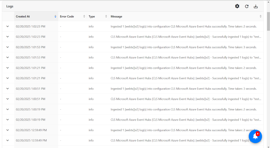The image size is (270, 148).
Task: Select the first 02/20/2025 1:00:51 PM timestamp
Action: [31, 89]
